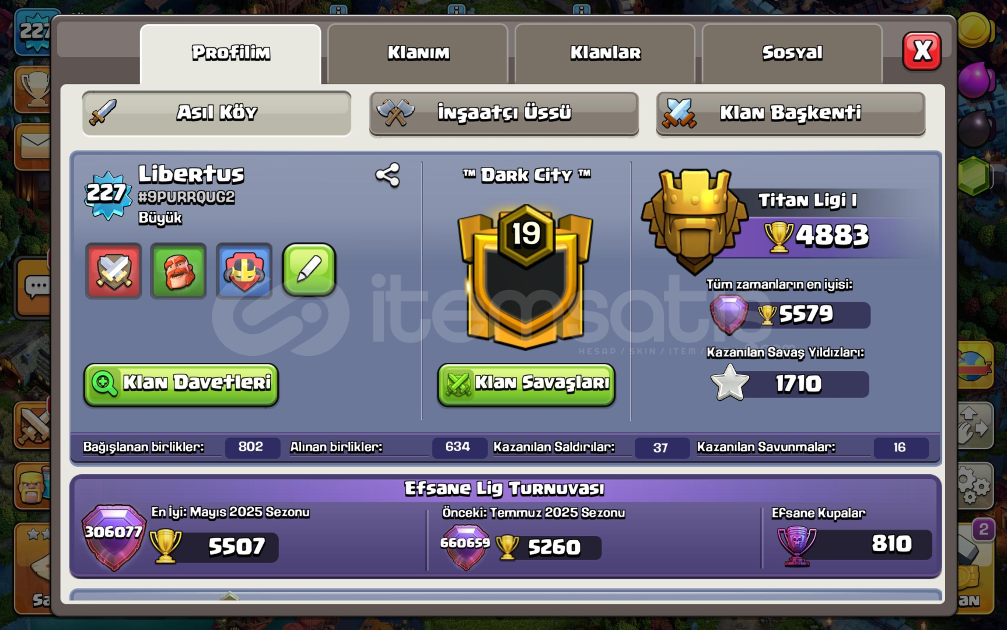Select the Asıl Köy view button
This screenshot has width=1007, height=630.
(x=217, y=113)
